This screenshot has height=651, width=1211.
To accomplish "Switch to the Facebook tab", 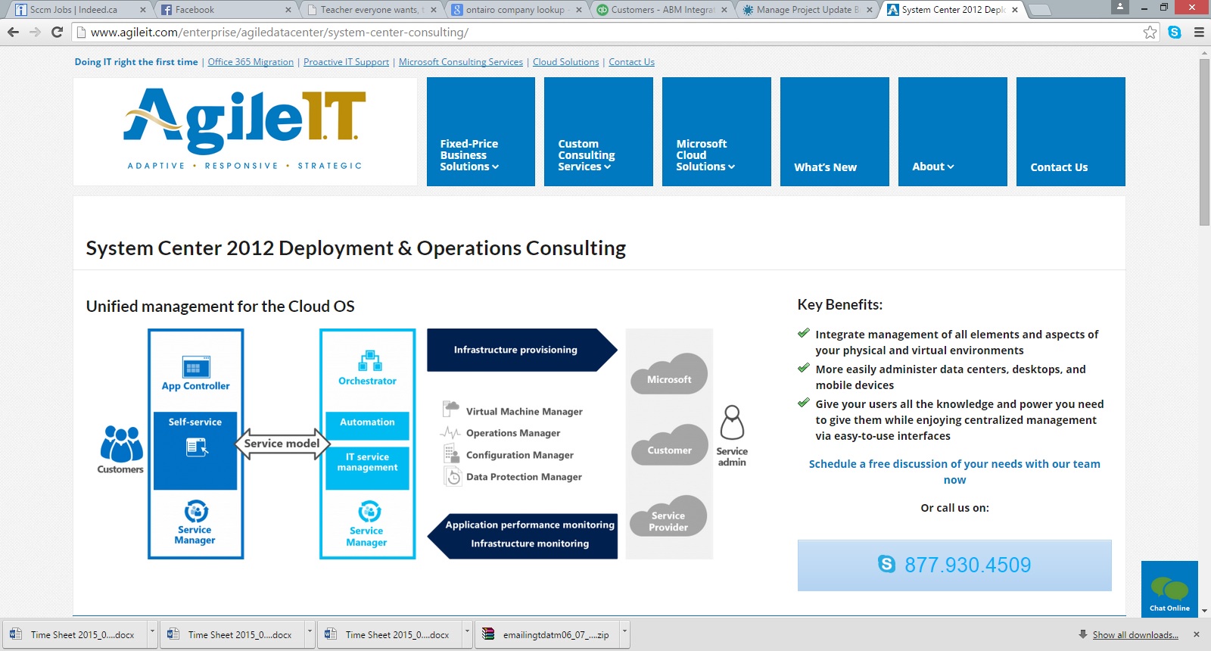I will tap(225, 10).
